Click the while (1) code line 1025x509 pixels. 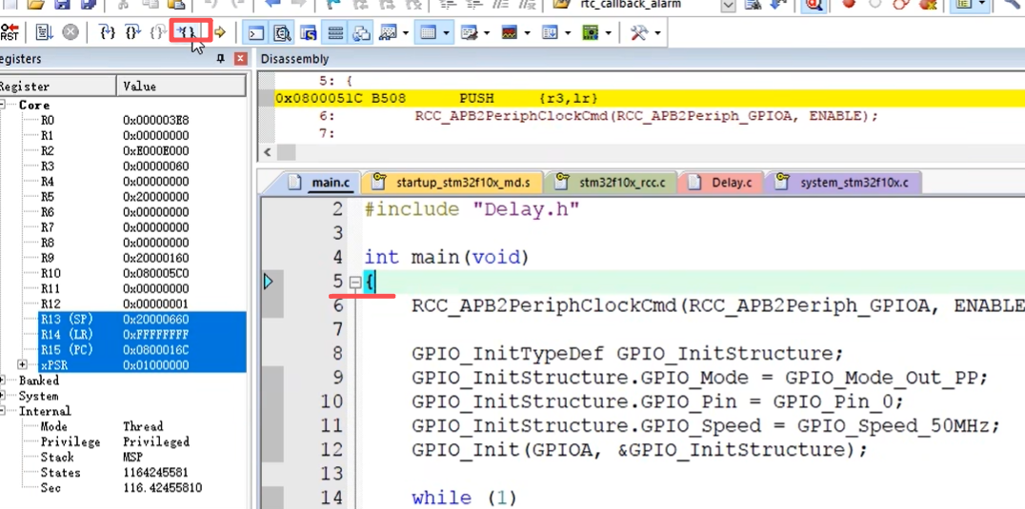click(x=464, y=498)
